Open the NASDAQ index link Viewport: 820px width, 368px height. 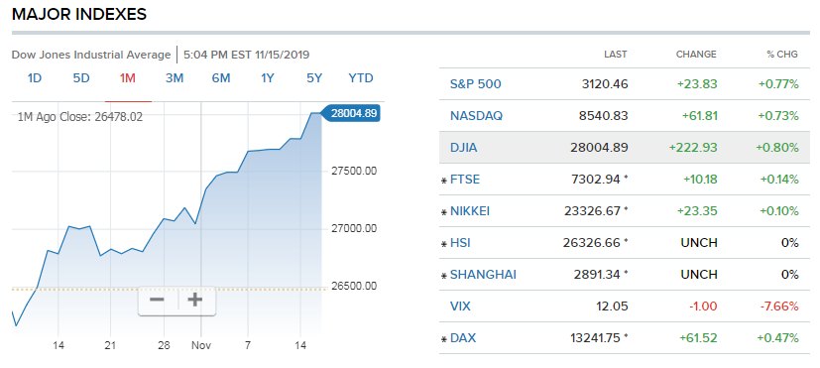click(x=476, y=116)
